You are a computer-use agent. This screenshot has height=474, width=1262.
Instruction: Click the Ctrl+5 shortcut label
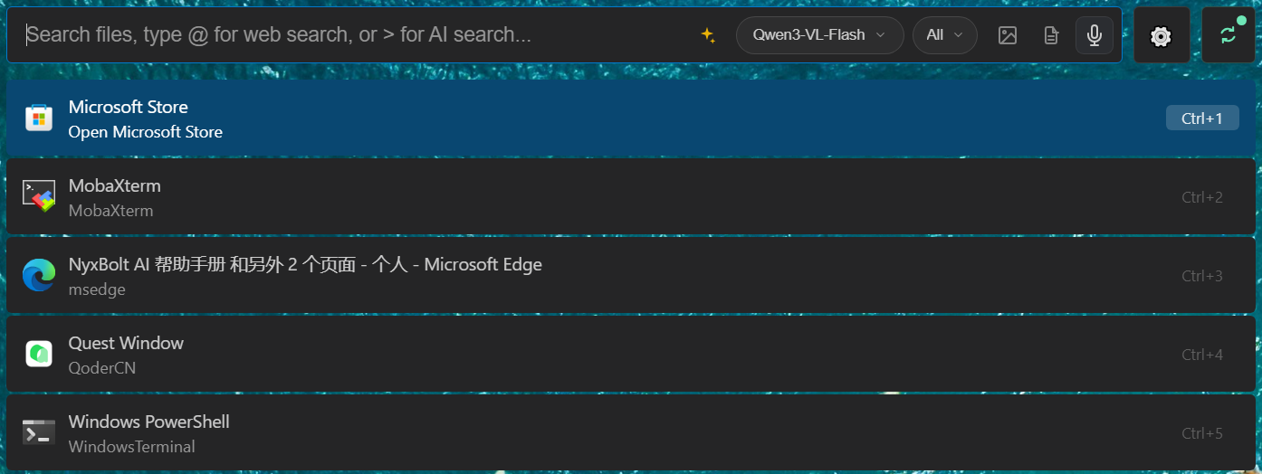tap(1202, 433)
